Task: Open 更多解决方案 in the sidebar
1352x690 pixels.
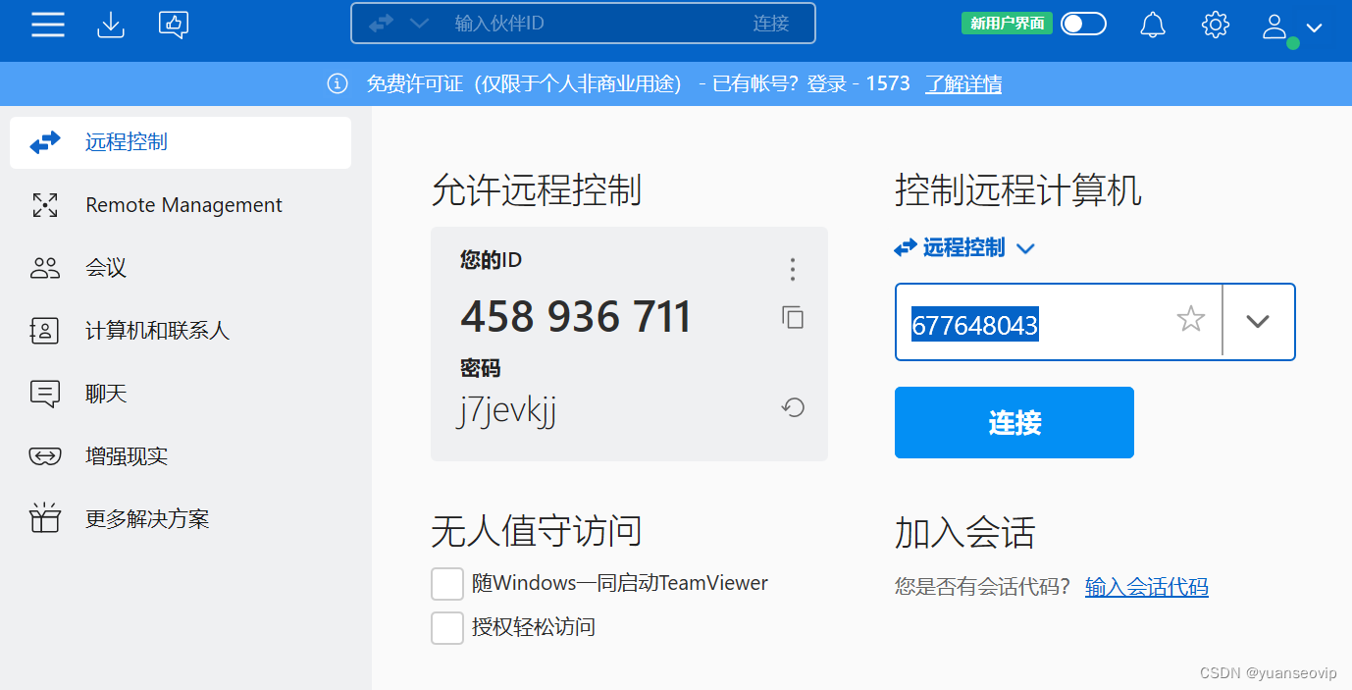Action: [x=181, y=519]
